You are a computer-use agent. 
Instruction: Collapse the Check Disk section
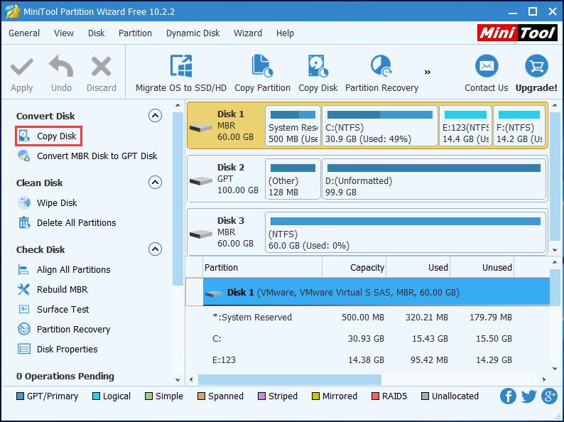click(x=155, y=249)
